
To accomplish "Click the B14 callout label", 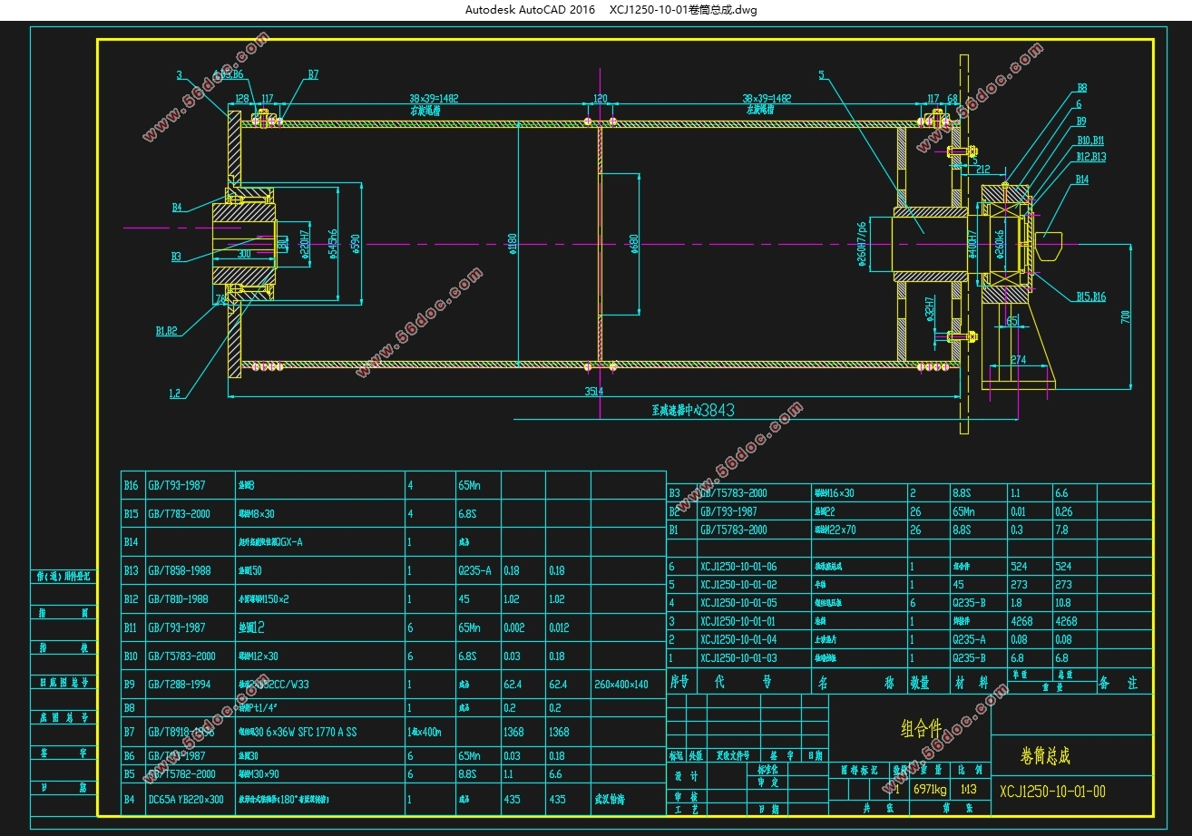I will tap(1081, 180).
